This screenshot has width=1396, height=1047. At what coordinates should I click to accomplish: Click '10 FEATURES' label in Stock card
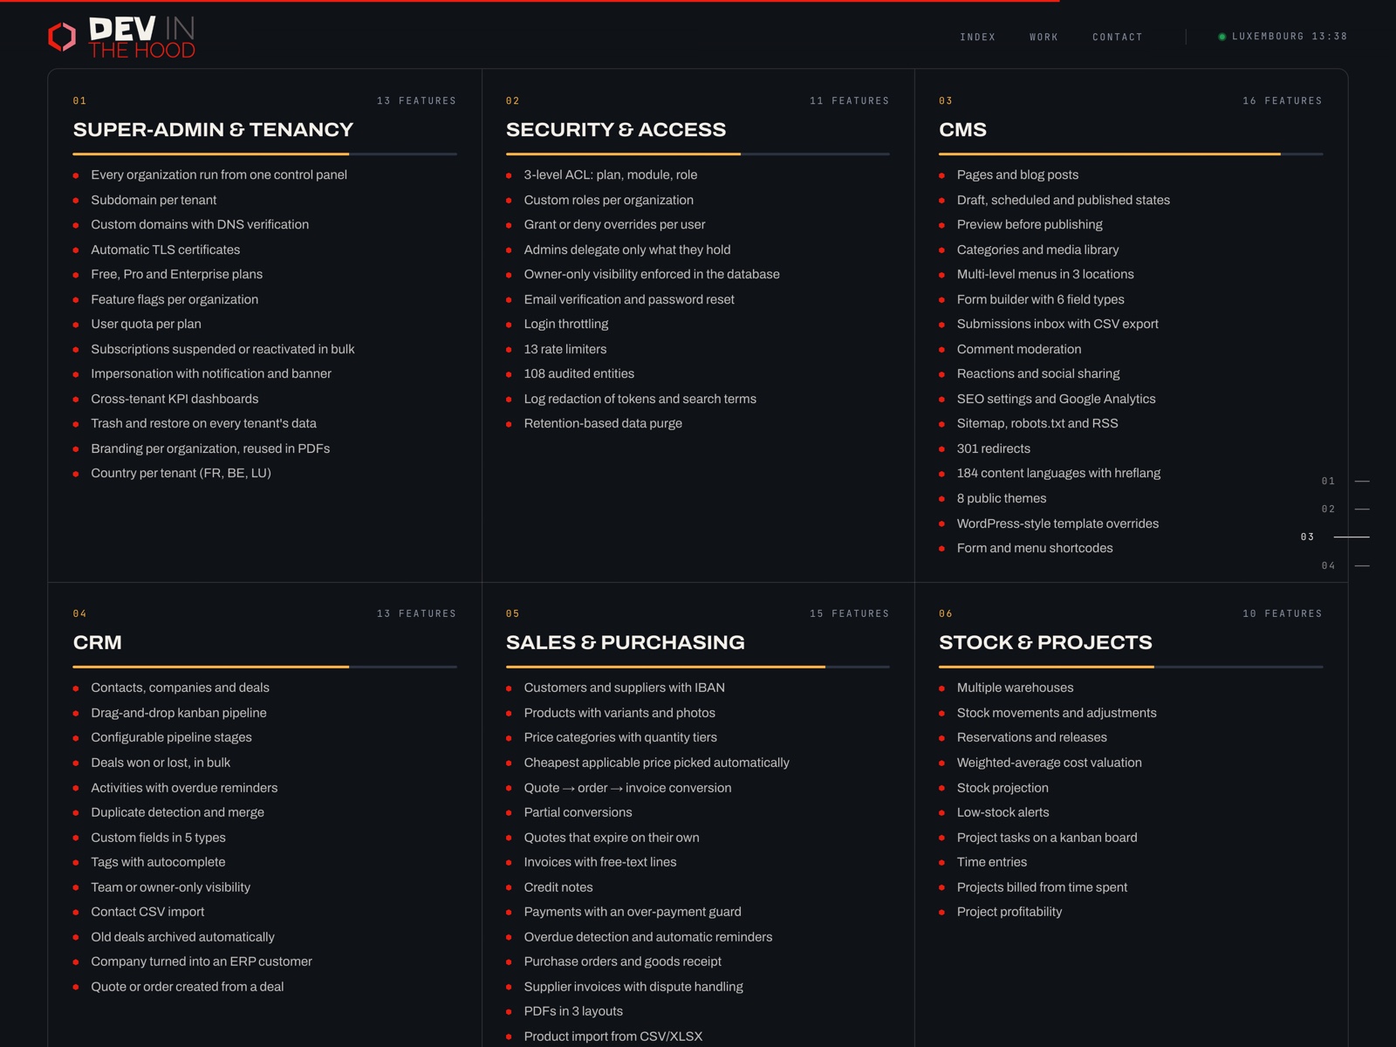[x=1283, y=614]
